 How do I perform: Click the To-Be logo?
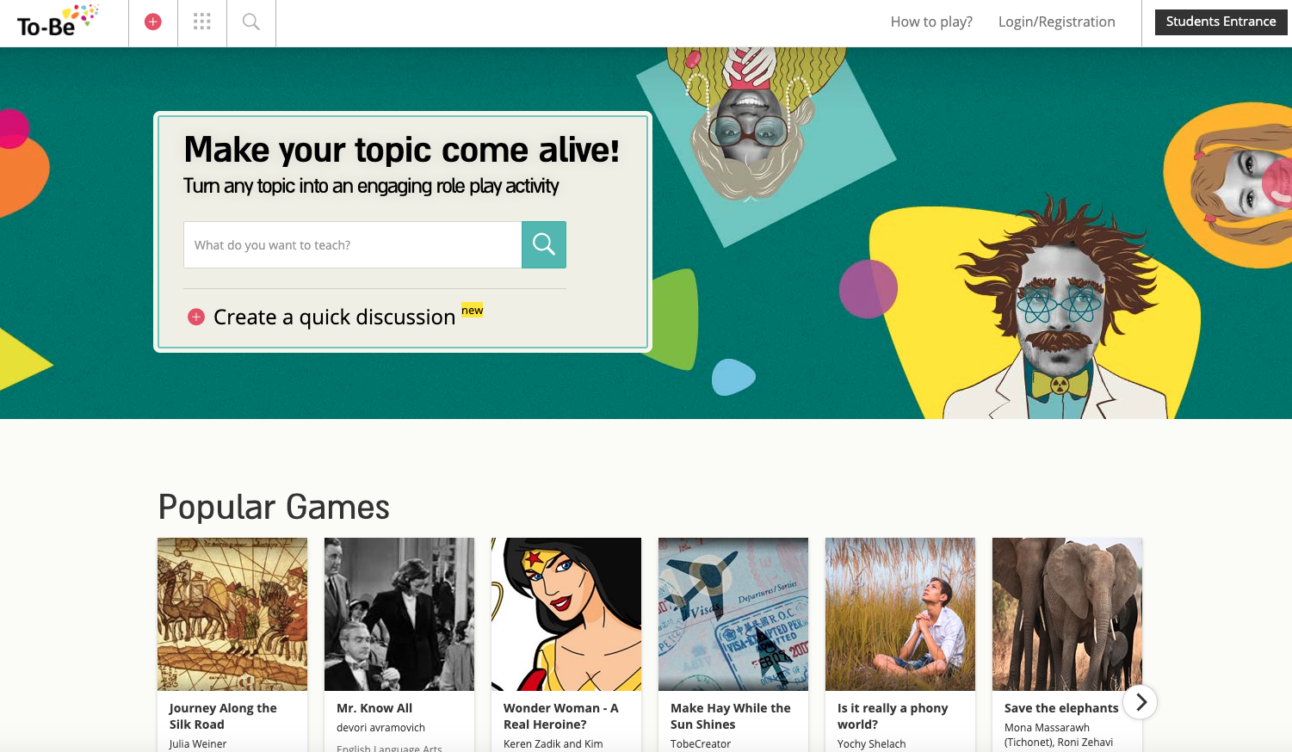click(58, 22)
